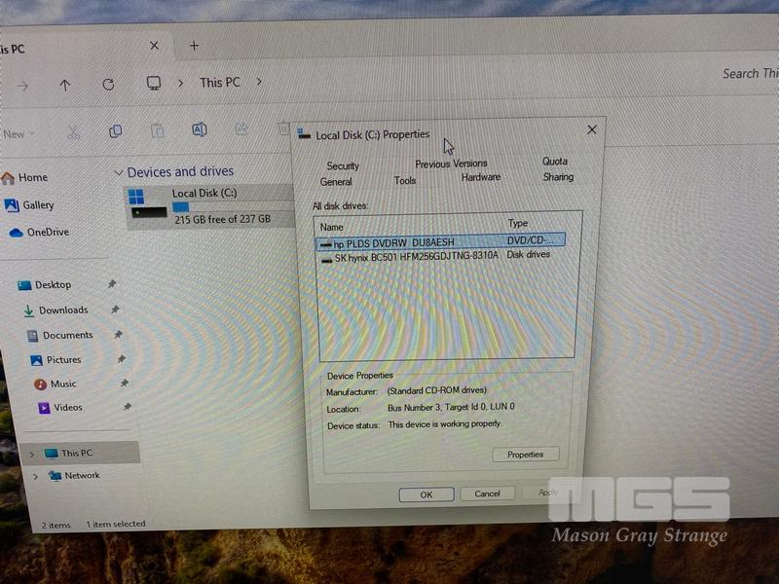Click the Rename icon in toolbar
Screen dimensions: 779x584
pos(199,129)
